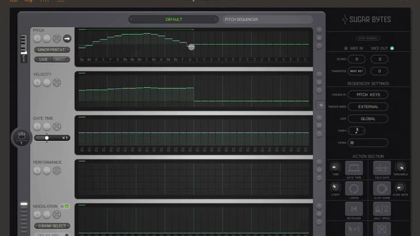Click top round button right of Pitch lane
This screenshot has height=236, width=420.
[319, 30]
